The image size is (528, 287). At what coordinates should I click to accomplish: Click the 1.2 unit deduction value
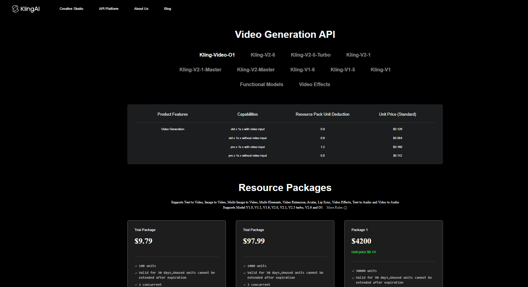click(322, 147)
